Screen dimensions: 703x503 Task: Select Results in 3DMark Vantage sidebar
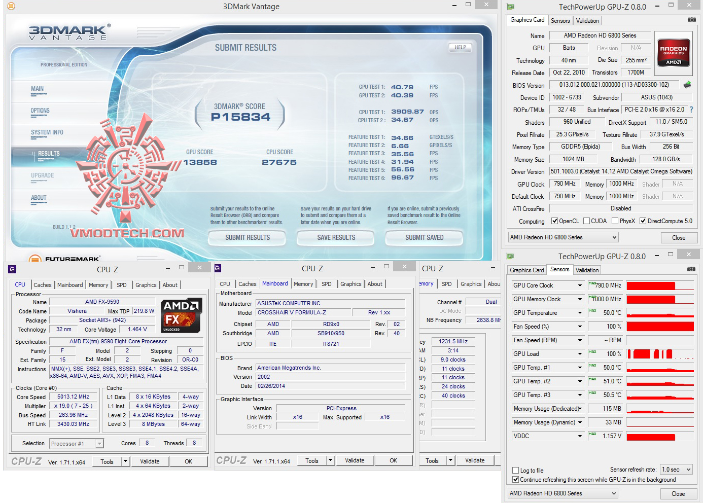pos(49,154)
